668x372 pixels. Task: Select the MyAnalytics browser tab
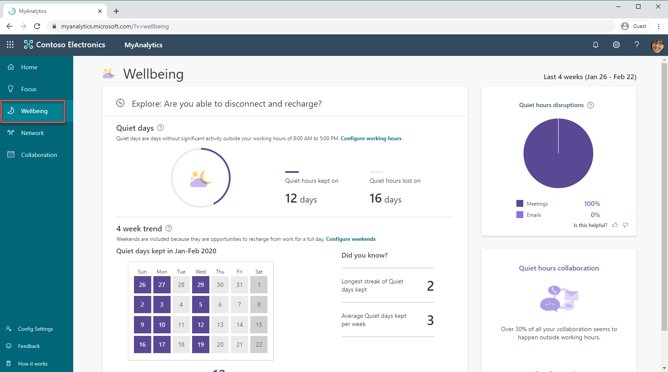coord(55,11)
